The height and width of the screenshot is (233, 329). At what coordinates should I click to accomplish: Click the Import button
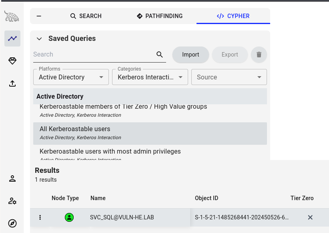(x=191, y=55)
